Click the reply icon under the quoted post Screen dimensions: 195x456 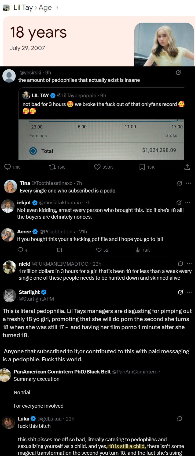8,167
